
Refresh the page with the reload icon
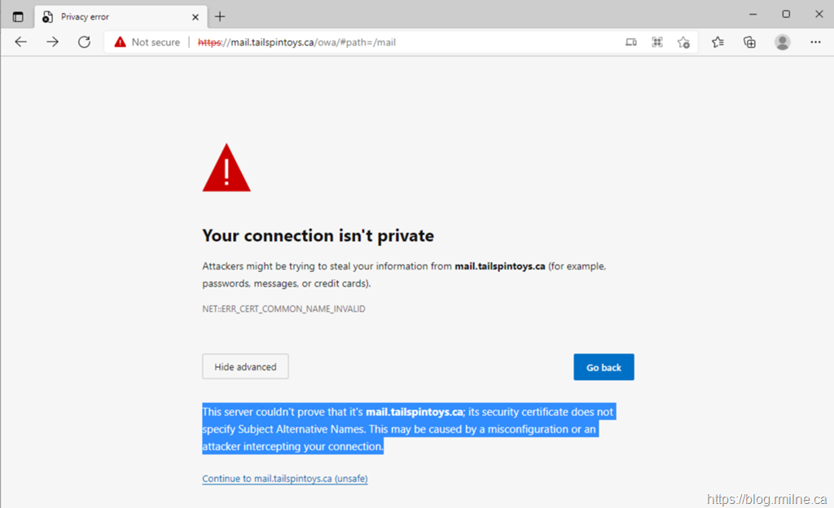coord(84,42)
